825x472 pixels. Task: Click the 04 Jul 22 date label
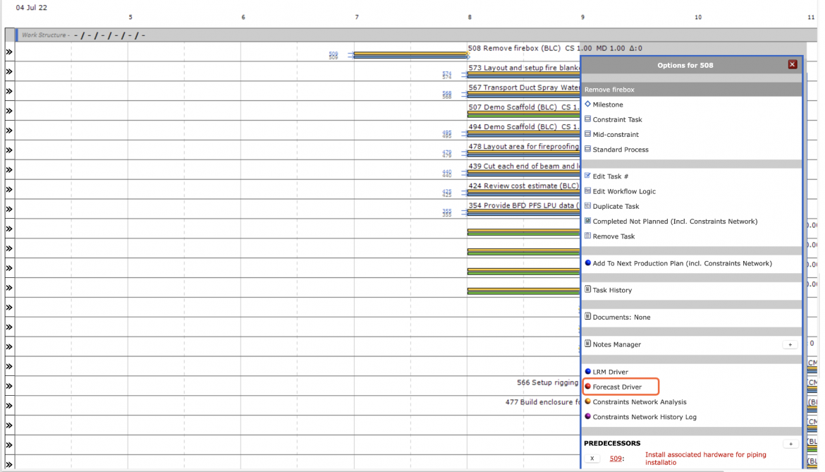[31, 7]
